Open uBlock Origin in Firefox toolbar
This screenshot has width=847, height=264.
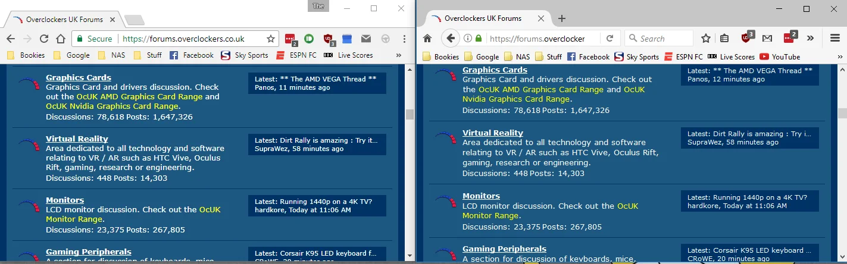click(748, 37)
